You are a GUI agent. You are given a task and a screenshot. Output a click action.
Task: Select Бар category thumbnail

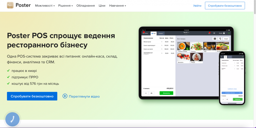(x=209, y=47)
